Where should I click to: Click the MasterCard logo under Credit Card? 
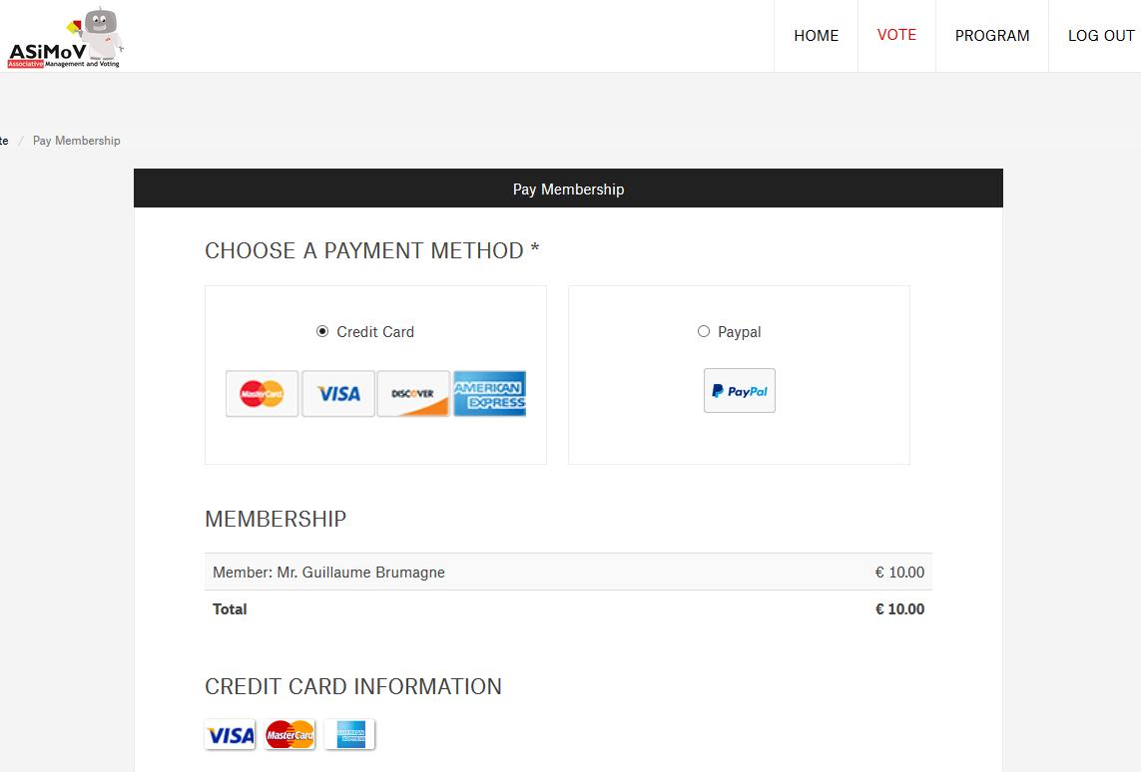tap(262, 393)
